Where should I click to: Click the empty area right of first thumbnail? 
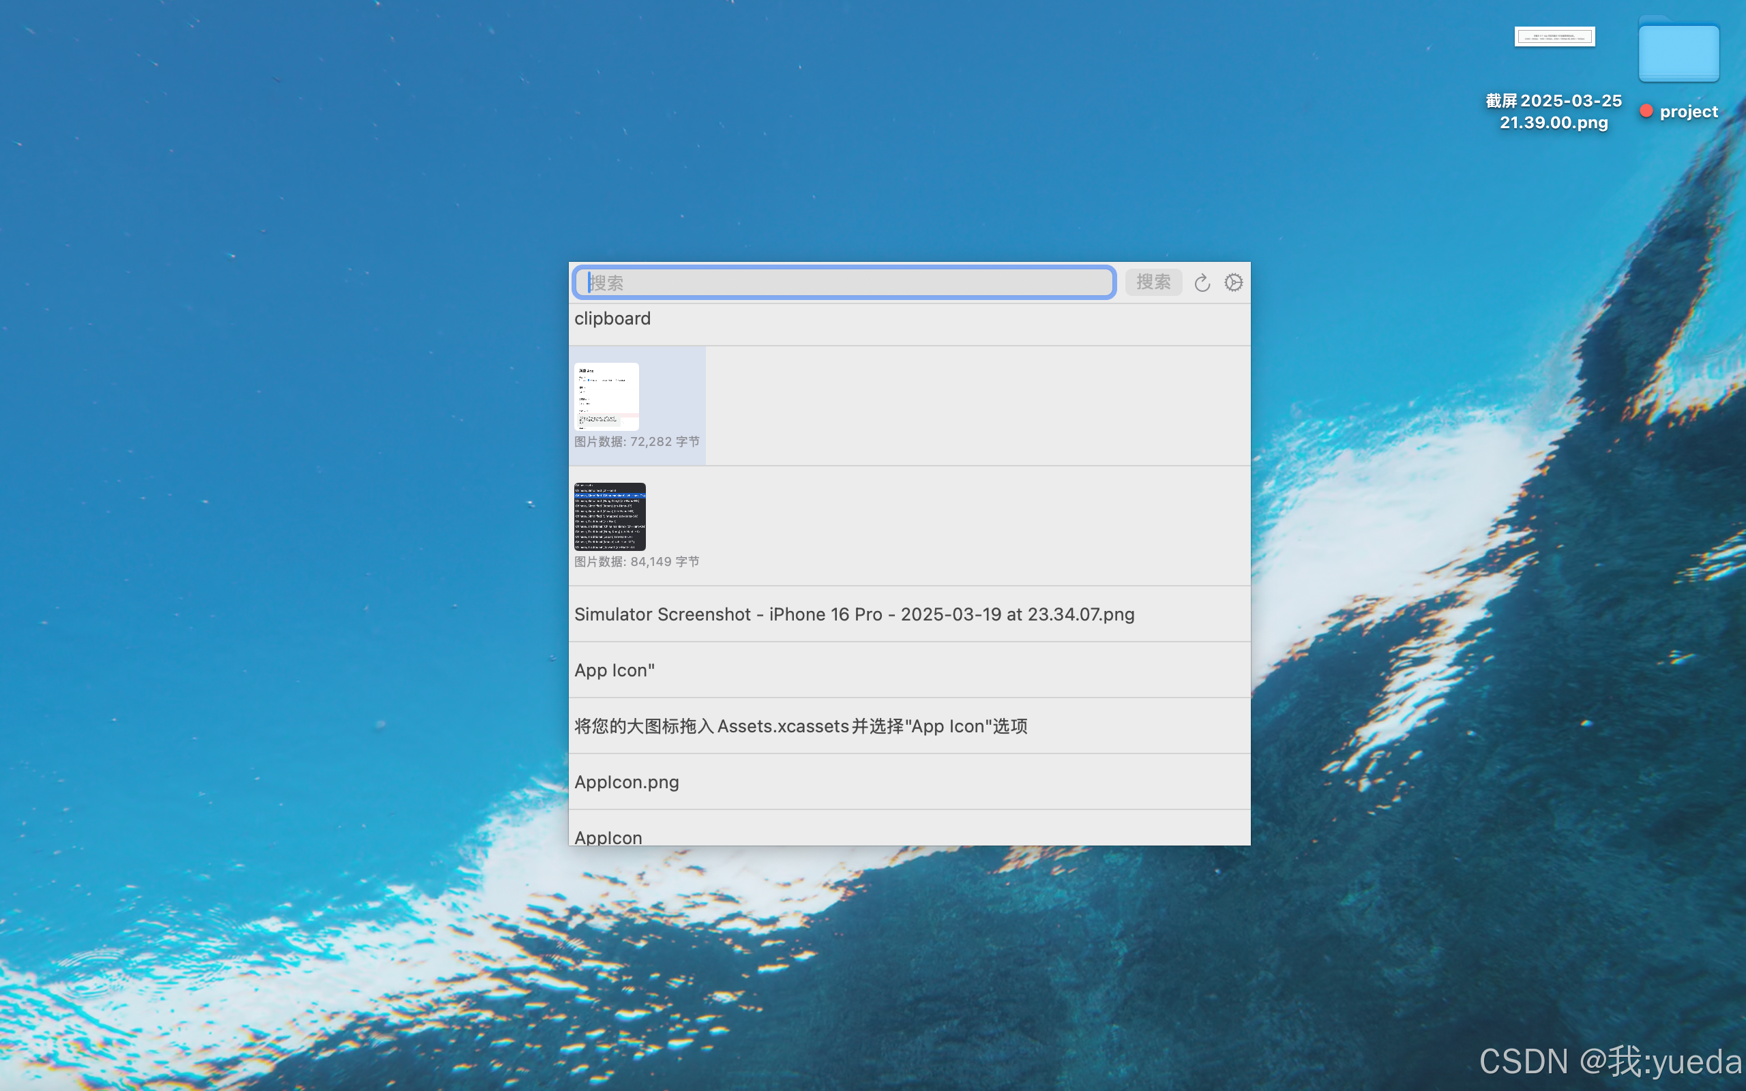[x=974, y=406]
